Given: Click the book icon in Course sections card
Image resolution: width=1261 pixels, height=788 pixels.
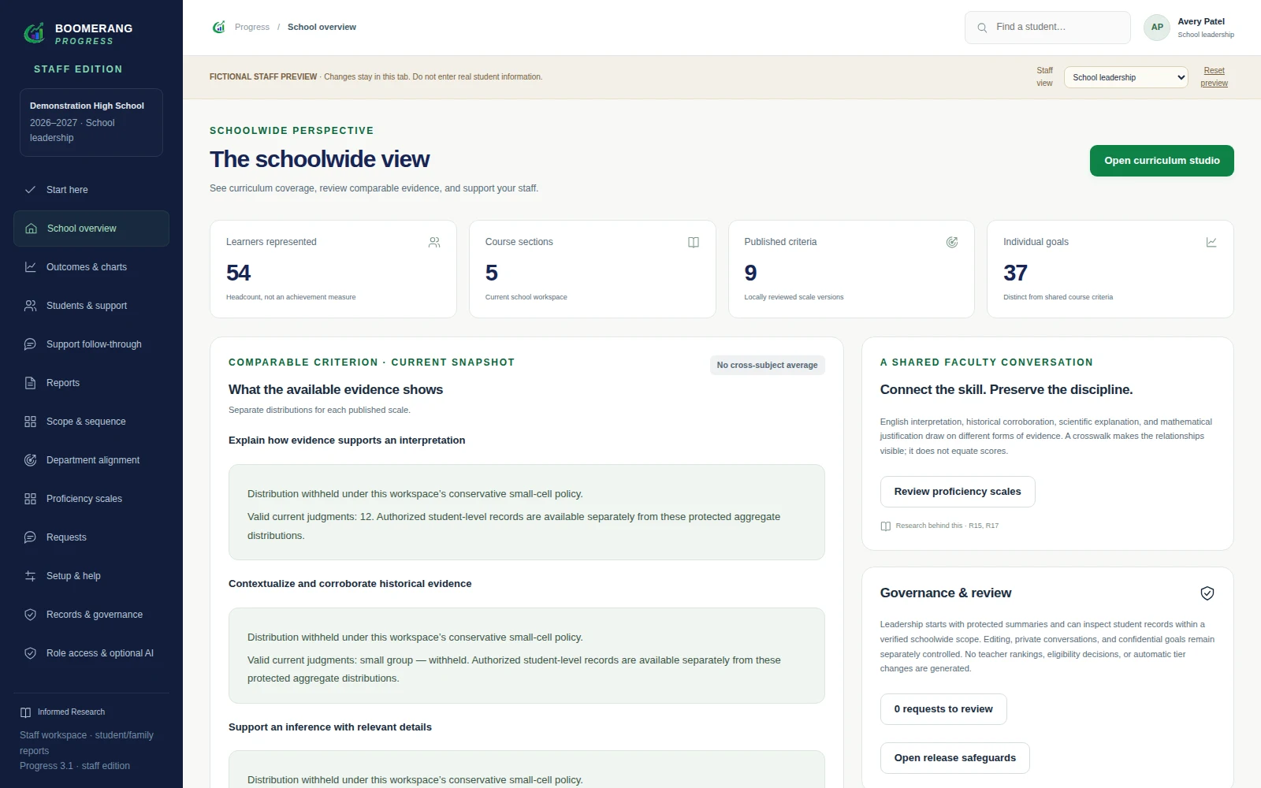Looking at the screenshot, I should coord(694,243).
